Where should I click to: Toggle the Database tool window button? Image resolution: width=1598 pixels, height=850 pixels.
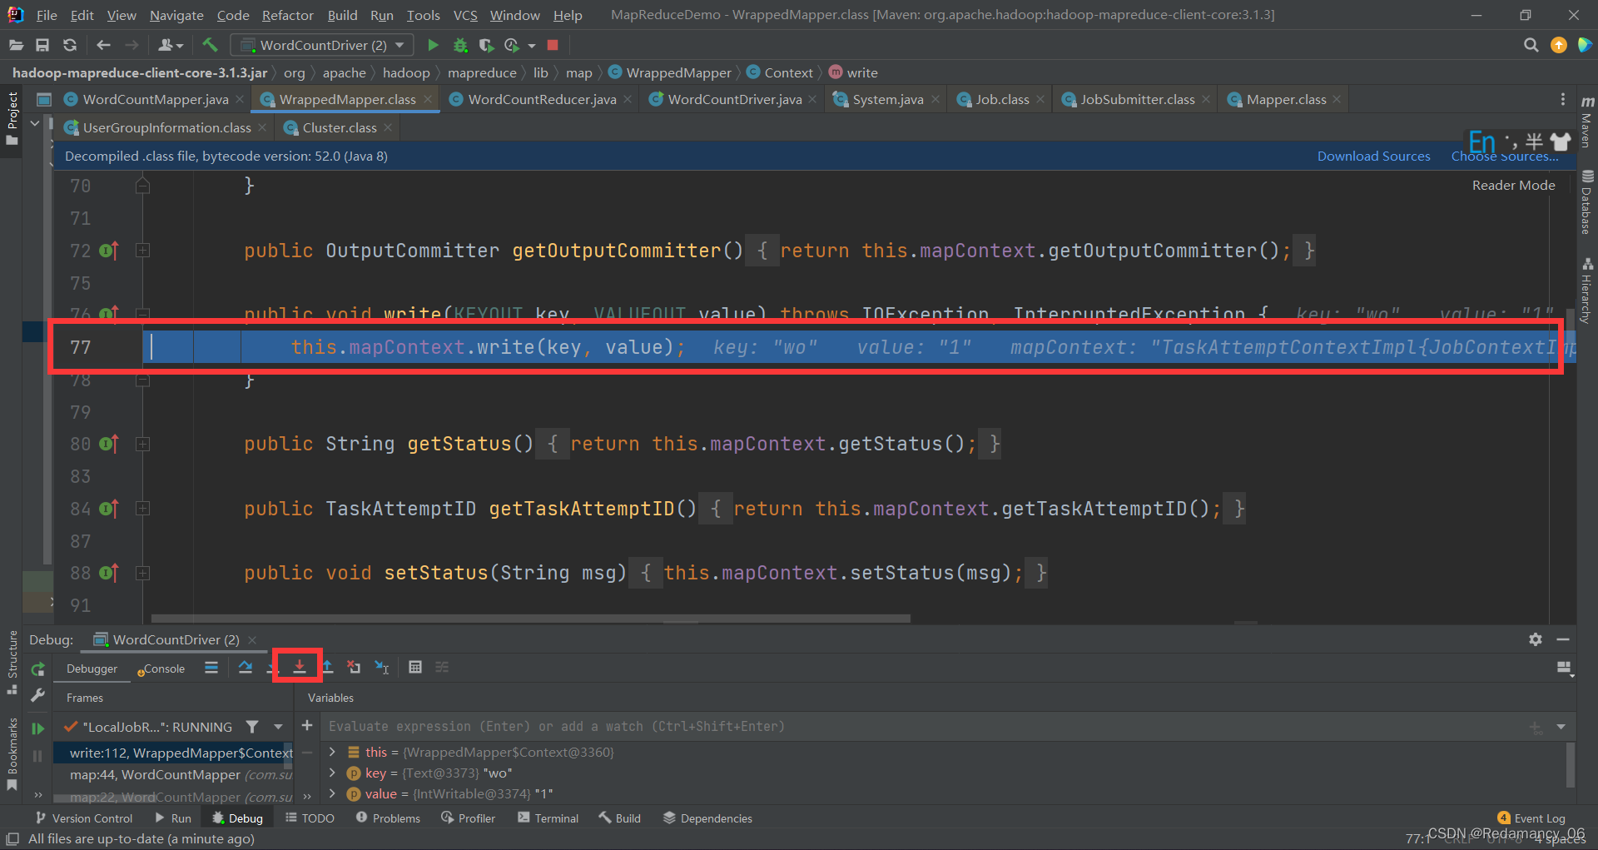(1587, 202)
